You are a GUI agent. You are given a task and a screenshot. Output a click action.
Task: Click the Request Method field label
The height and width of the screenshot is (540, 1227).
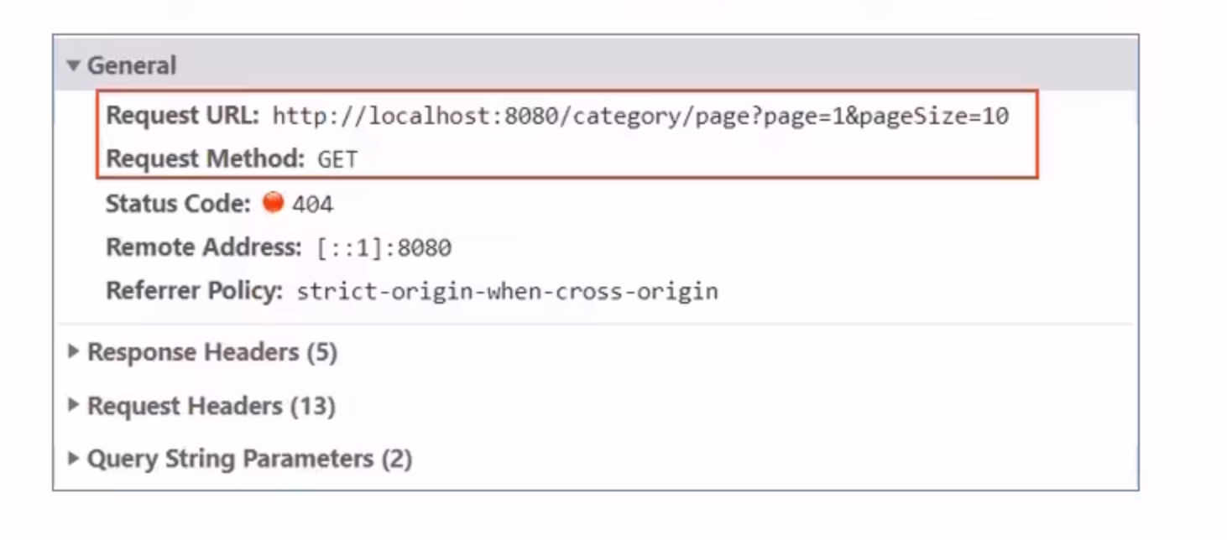[206, 158]
